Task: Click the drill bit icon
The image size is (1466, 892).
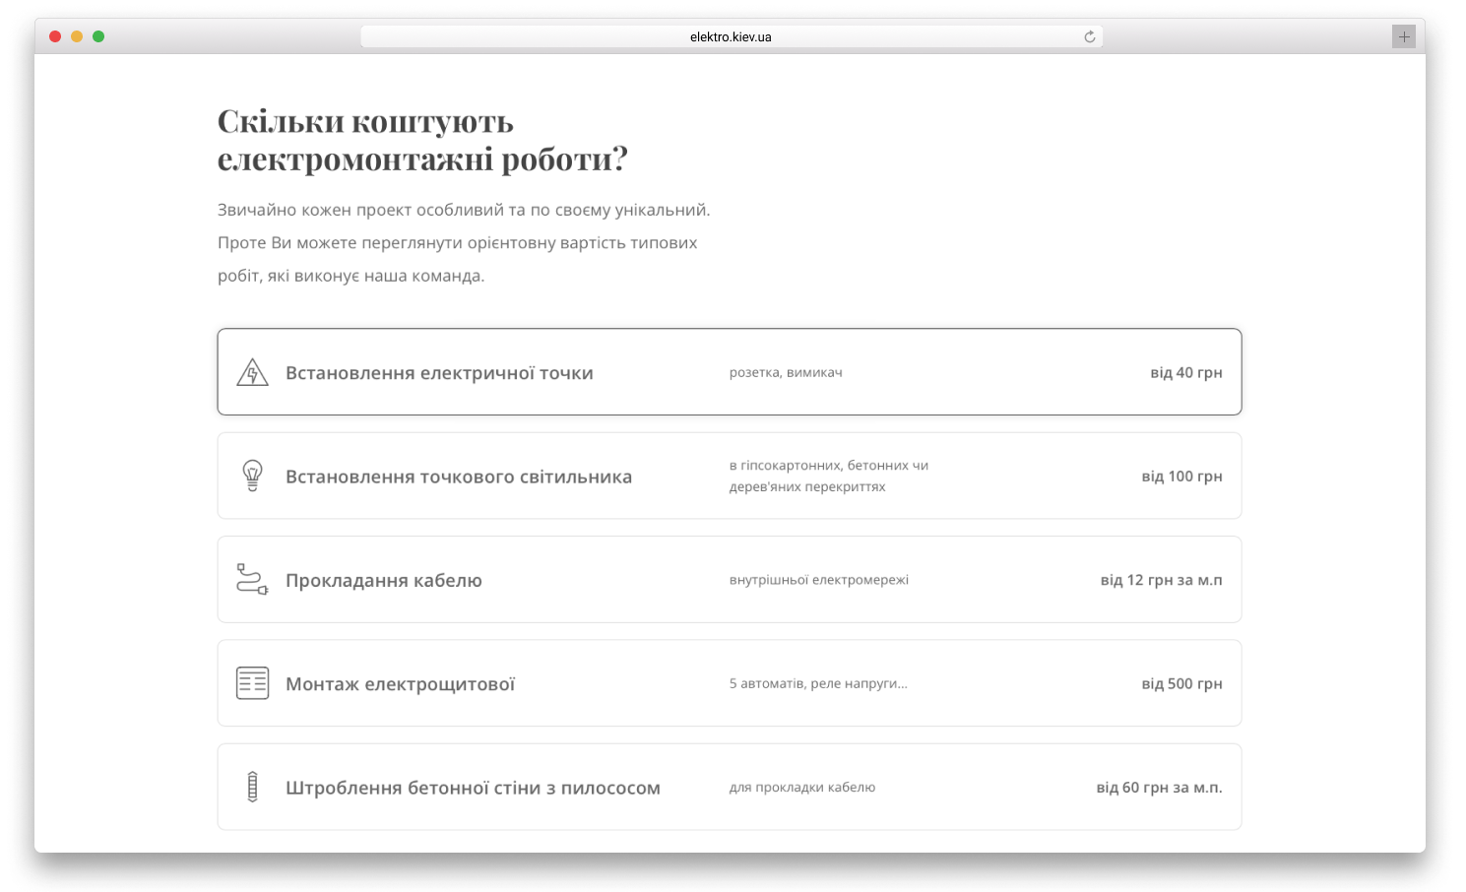Action: click(252, 787)
